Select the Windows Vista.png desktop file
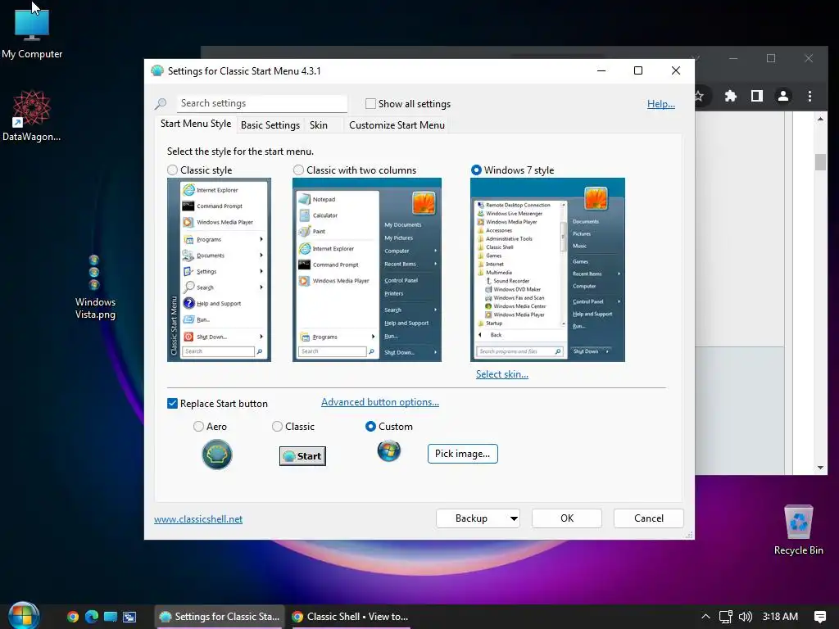 95,287
